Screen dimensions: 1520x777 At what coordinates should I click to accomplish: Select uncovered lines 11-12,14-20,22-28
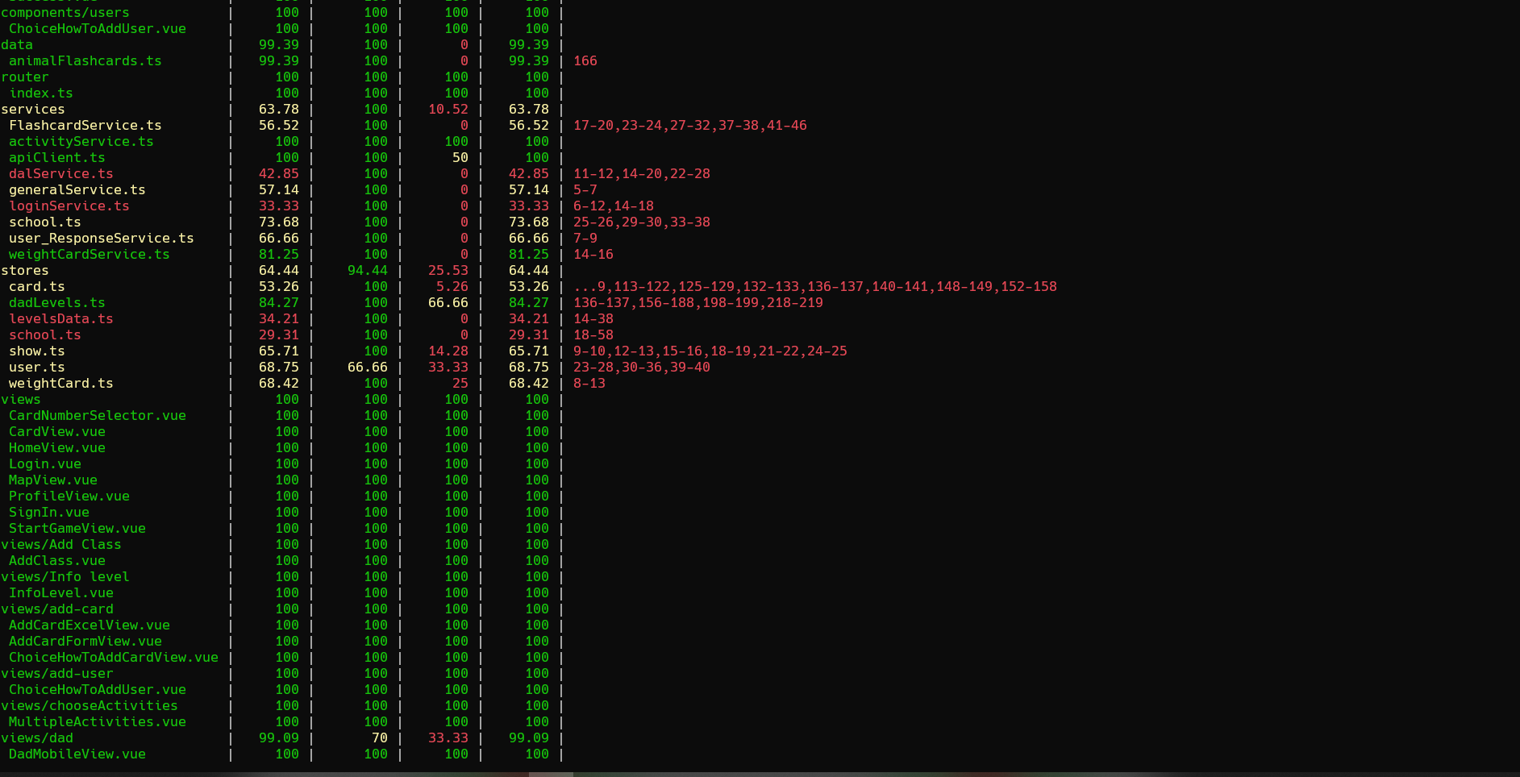[642, 174]
